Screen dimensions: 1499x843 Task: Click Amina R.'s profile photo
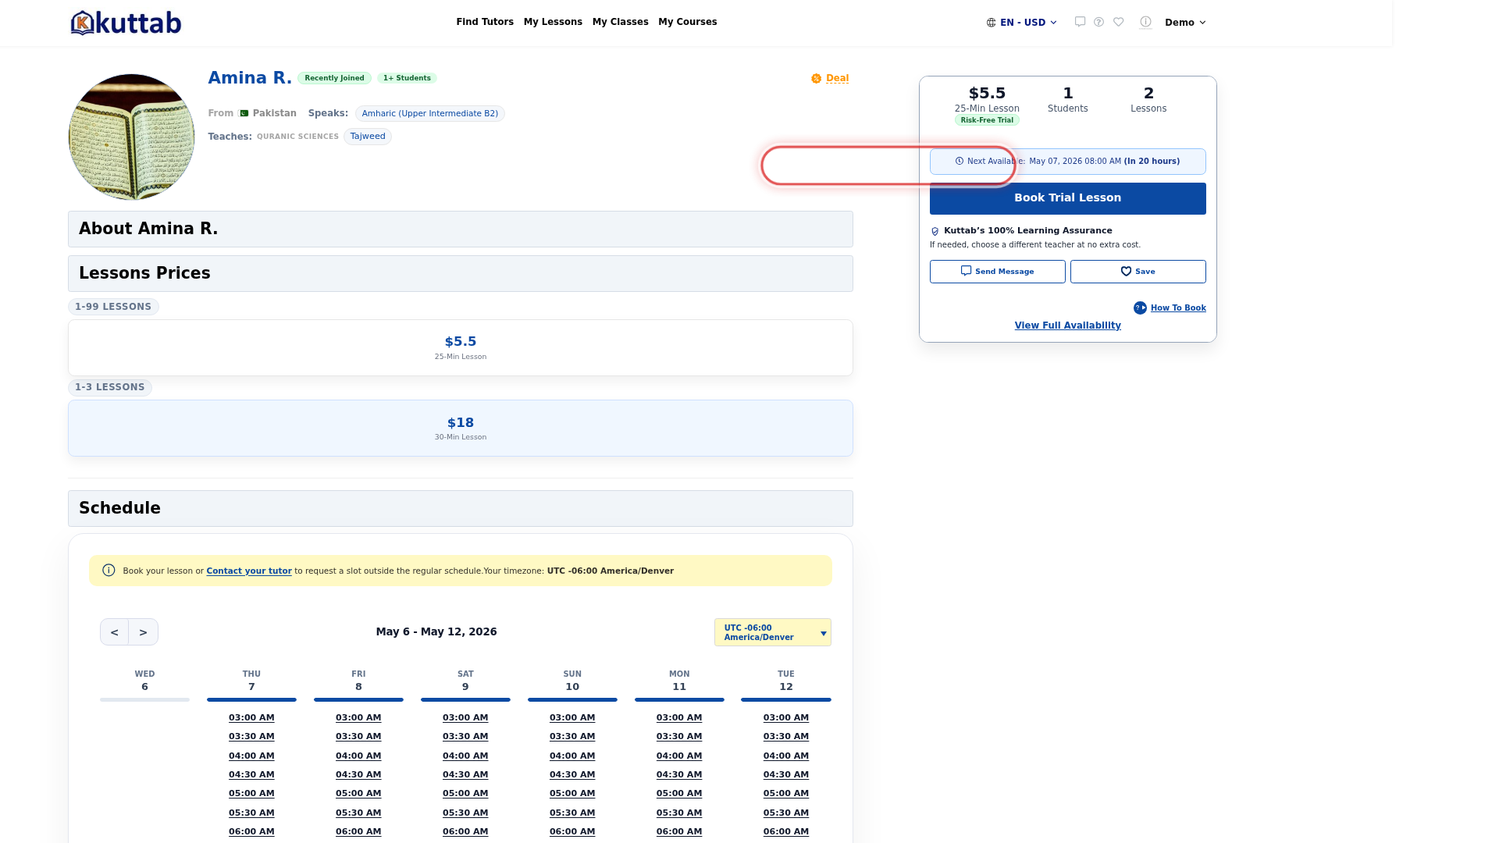click(131, 137)
